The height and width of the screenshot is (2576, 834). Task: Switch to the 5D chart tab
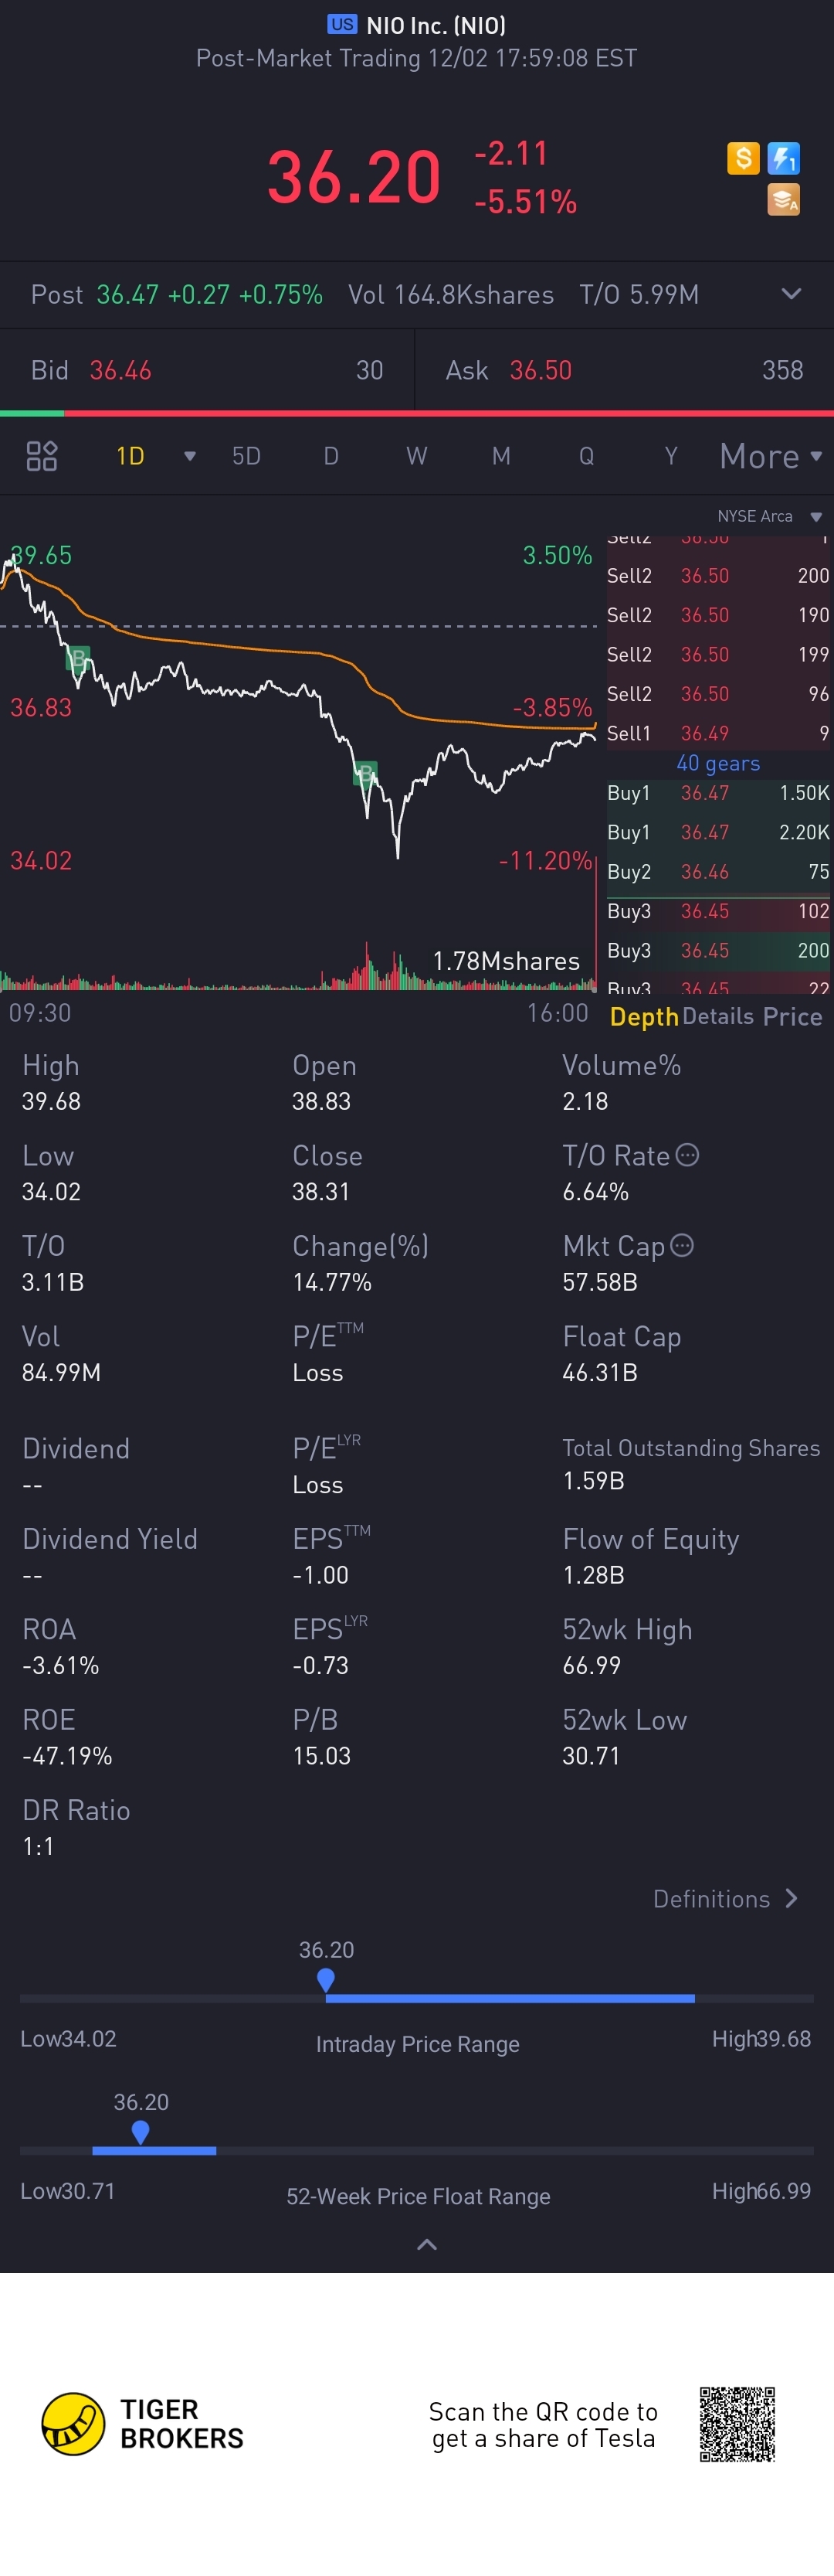click(x=246, y=457)
